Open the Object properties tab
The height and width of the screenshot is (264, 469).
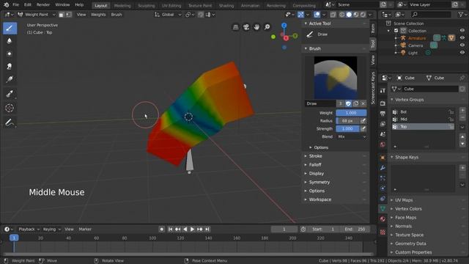coord(383,158)
